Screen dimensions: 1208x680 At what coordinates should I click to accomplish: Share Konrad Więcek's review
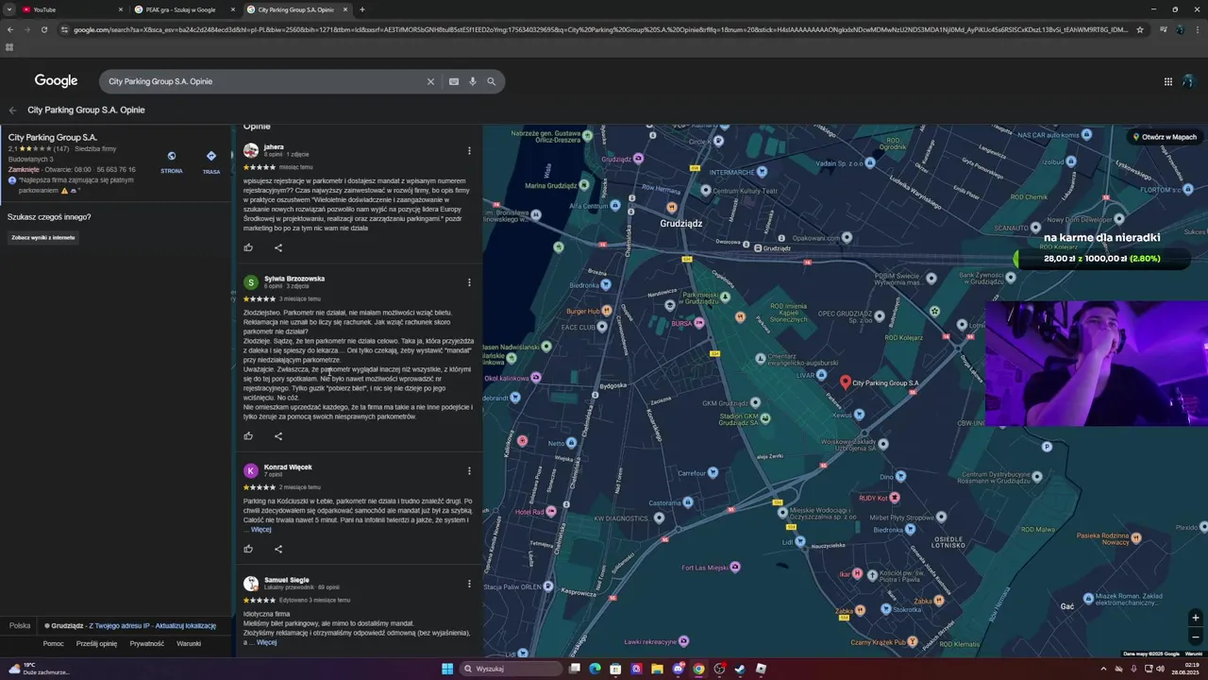(x=278, y=549)
